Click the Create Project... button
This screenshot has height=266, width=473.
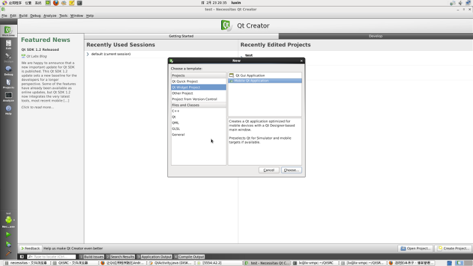[x=453, y=248]
